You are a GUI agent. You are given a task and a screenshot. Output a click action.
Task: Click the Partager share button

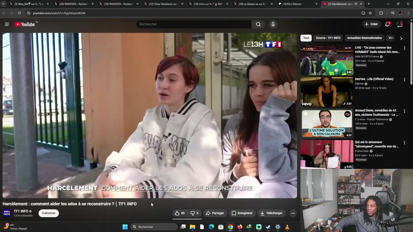click(215, 213)
